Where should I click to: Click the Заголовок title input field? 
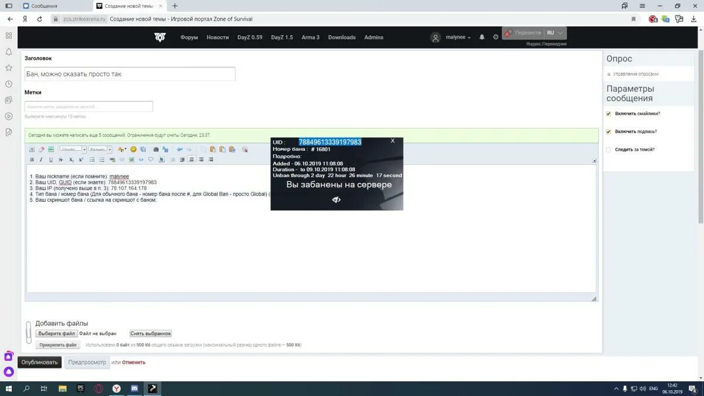(130, 74)
